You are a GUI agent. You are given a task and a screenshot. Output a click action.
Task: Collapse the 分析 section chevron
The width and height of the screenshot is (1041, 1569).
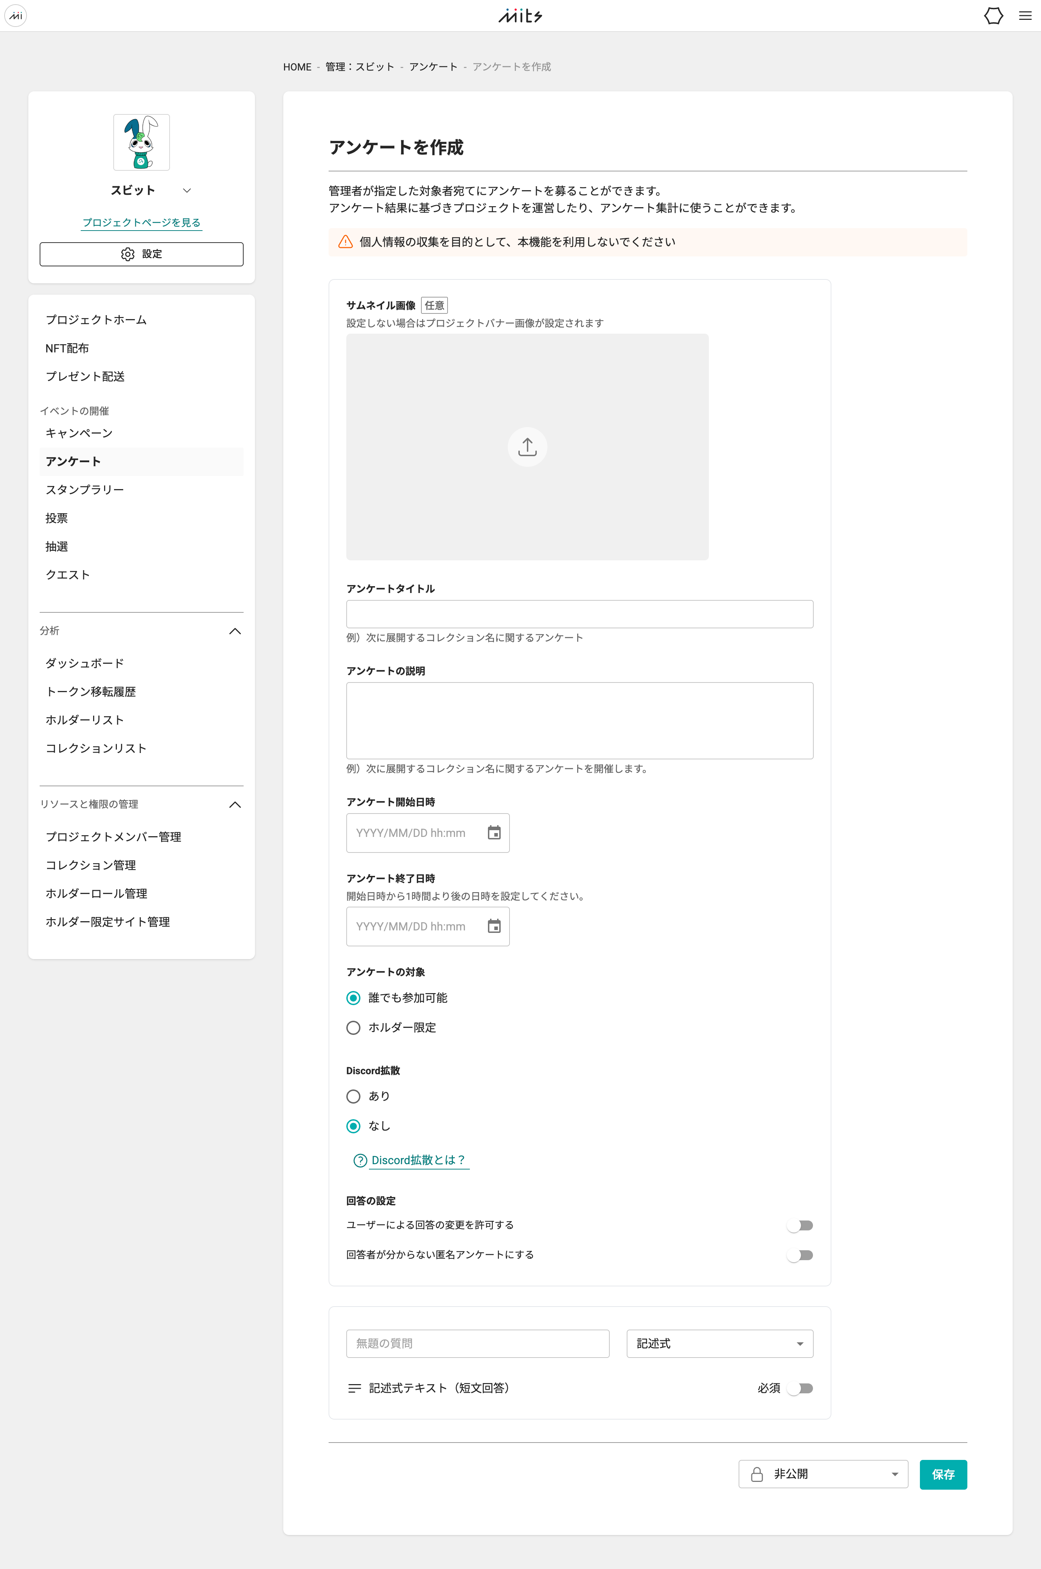[235, 631]
